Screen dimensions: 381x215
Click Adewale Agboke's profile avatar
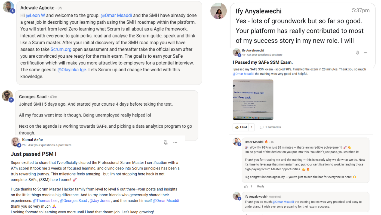[8, 7]
